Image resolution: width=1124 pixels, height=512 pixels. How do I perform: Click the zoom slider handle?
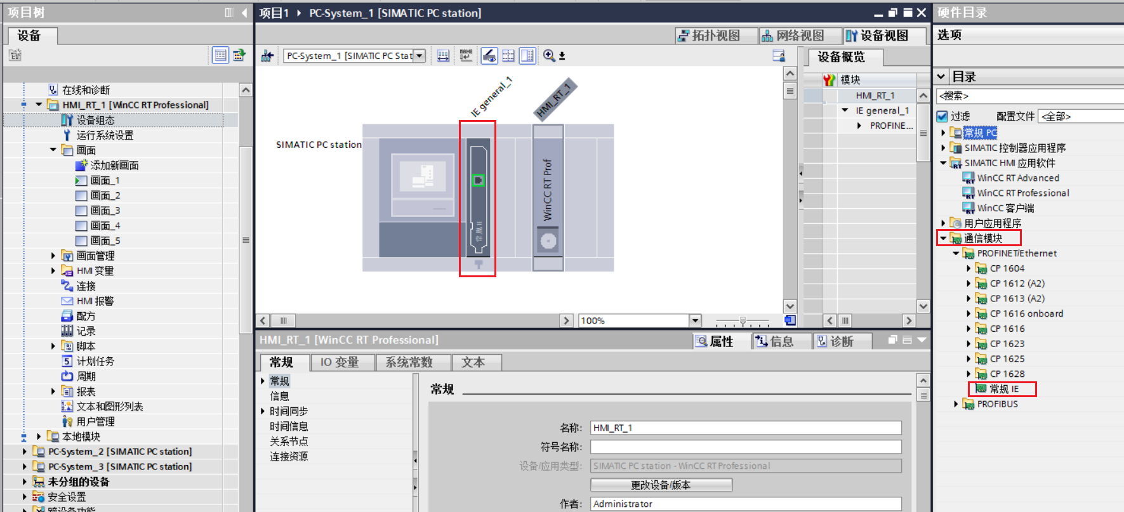[x=743, y=321]
